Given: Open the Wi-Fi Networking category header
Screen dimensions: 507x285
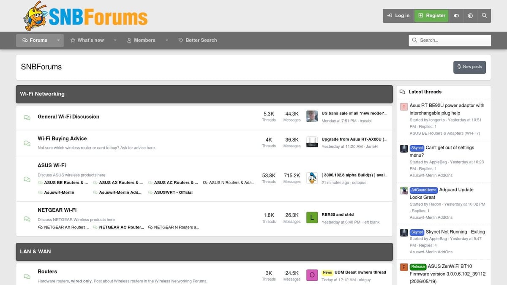Looking at the screenshot, I should (42, 94).
